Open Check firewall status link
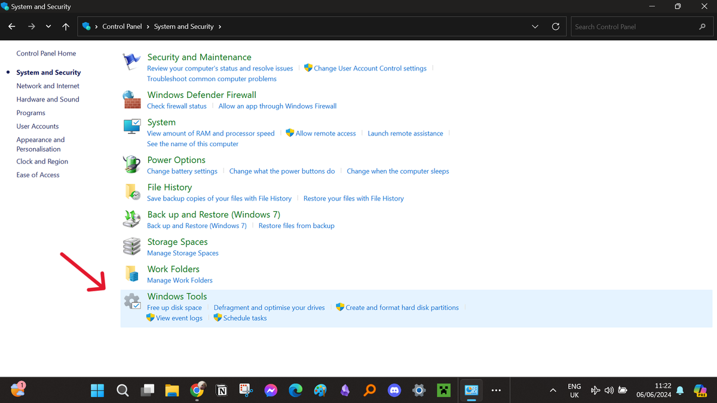 coord(177,106)
